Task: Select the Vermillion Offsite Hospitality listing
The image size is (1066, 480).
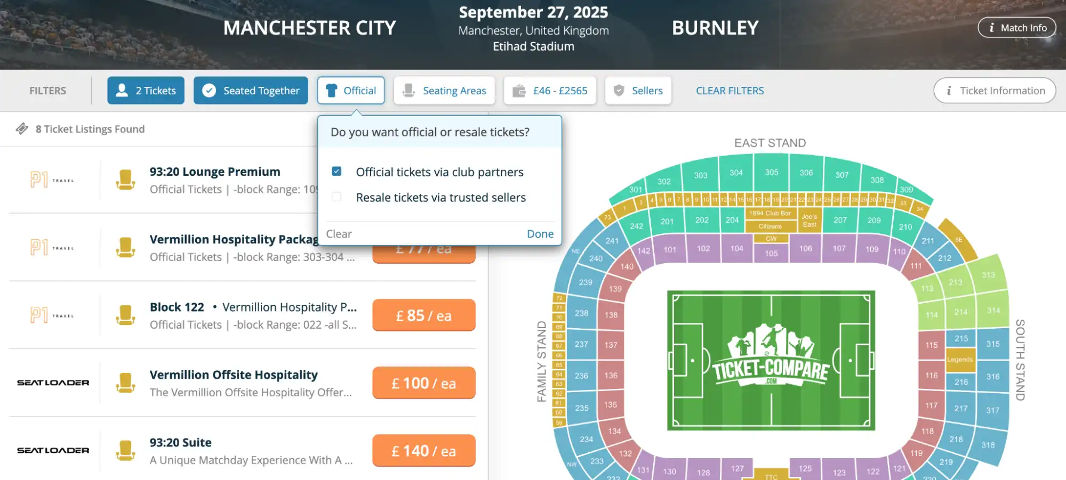Action: 233,375
